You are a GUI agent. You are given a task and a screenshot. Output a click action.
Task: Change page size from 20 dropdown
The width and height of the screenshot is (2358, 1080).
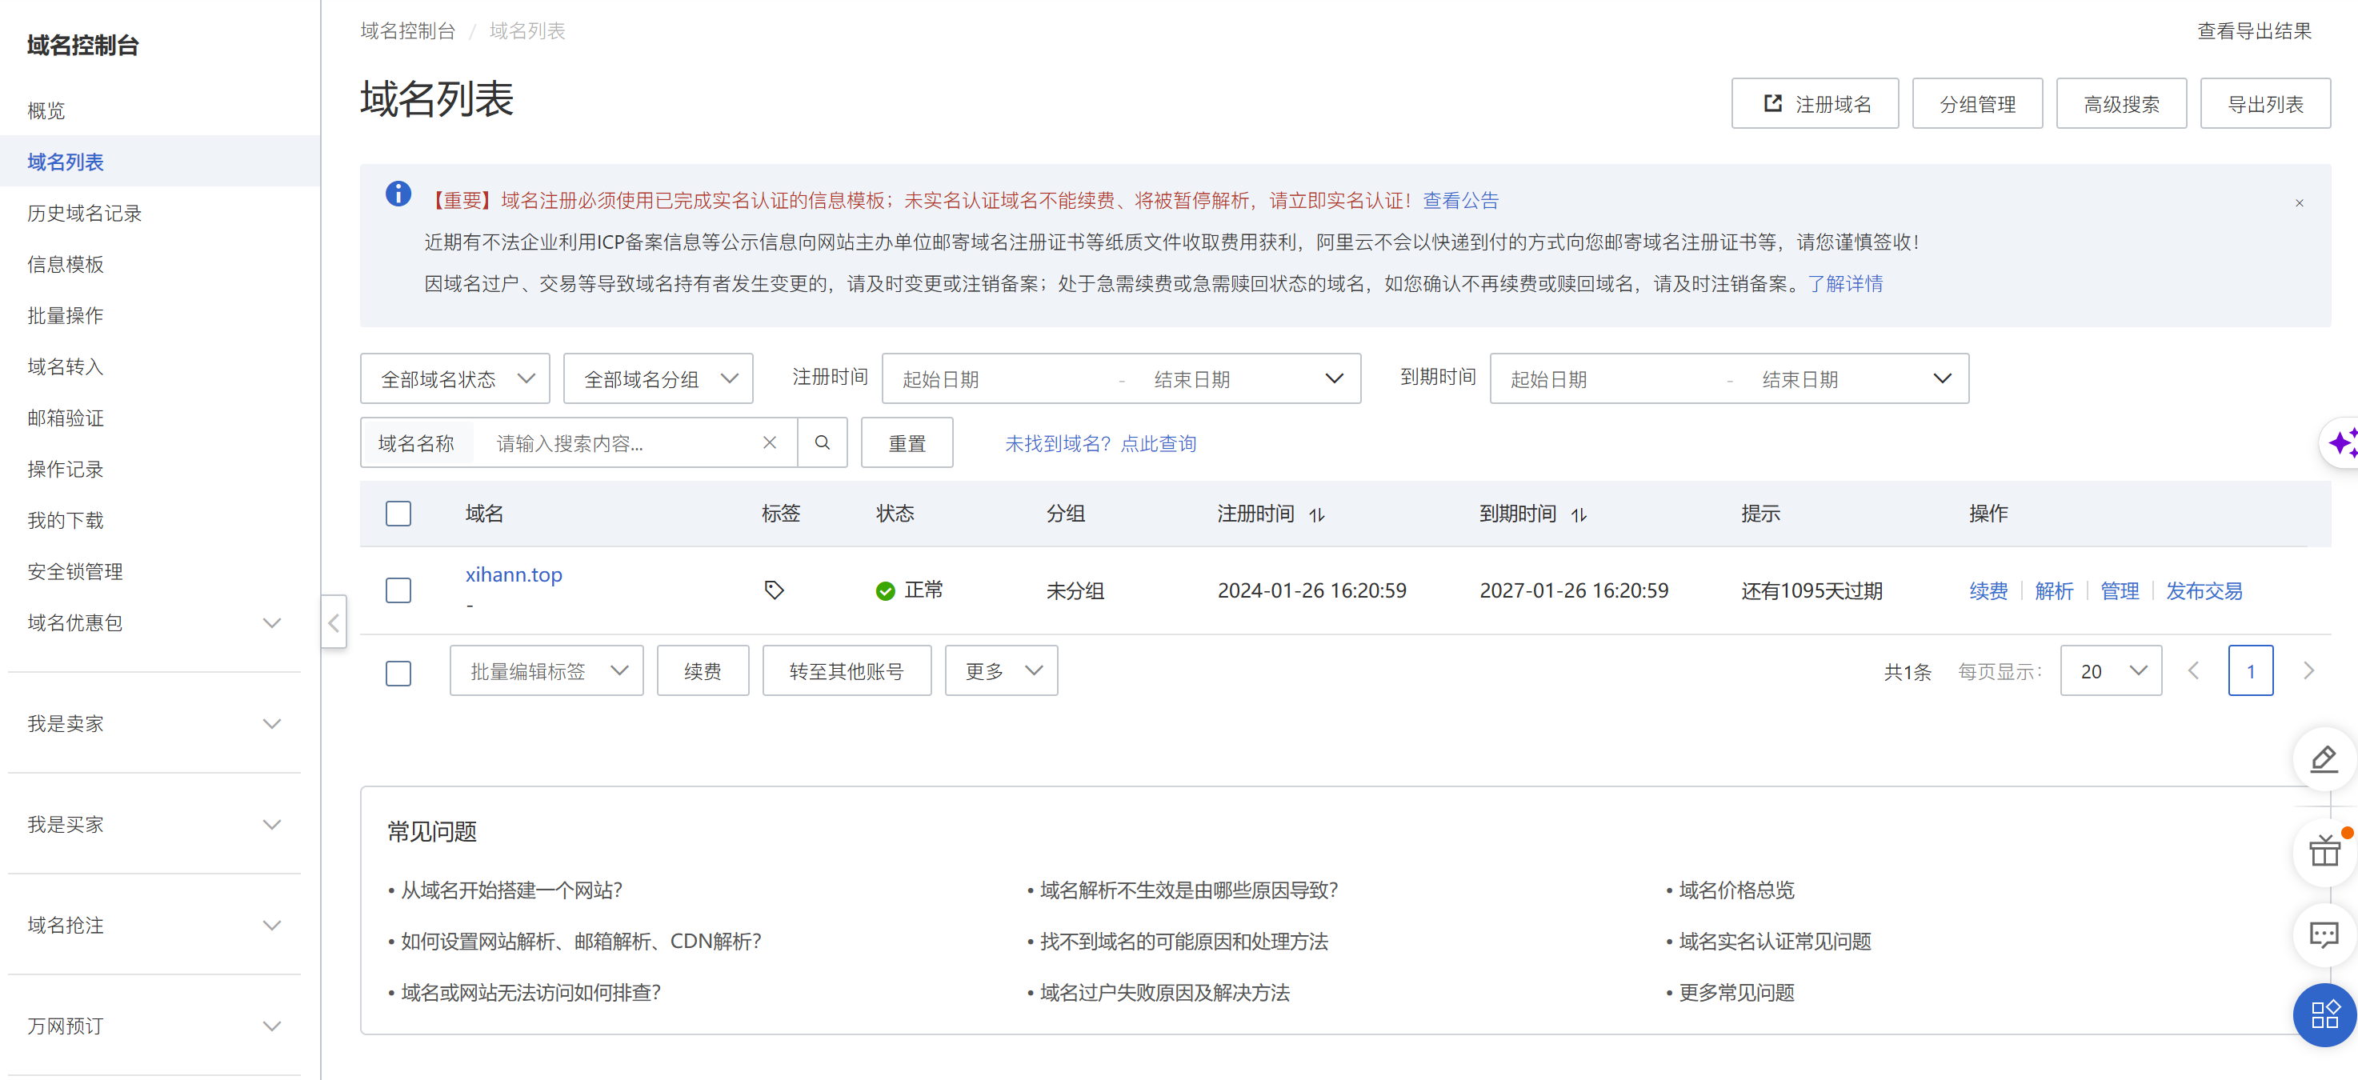click(x=2111, y=671)
